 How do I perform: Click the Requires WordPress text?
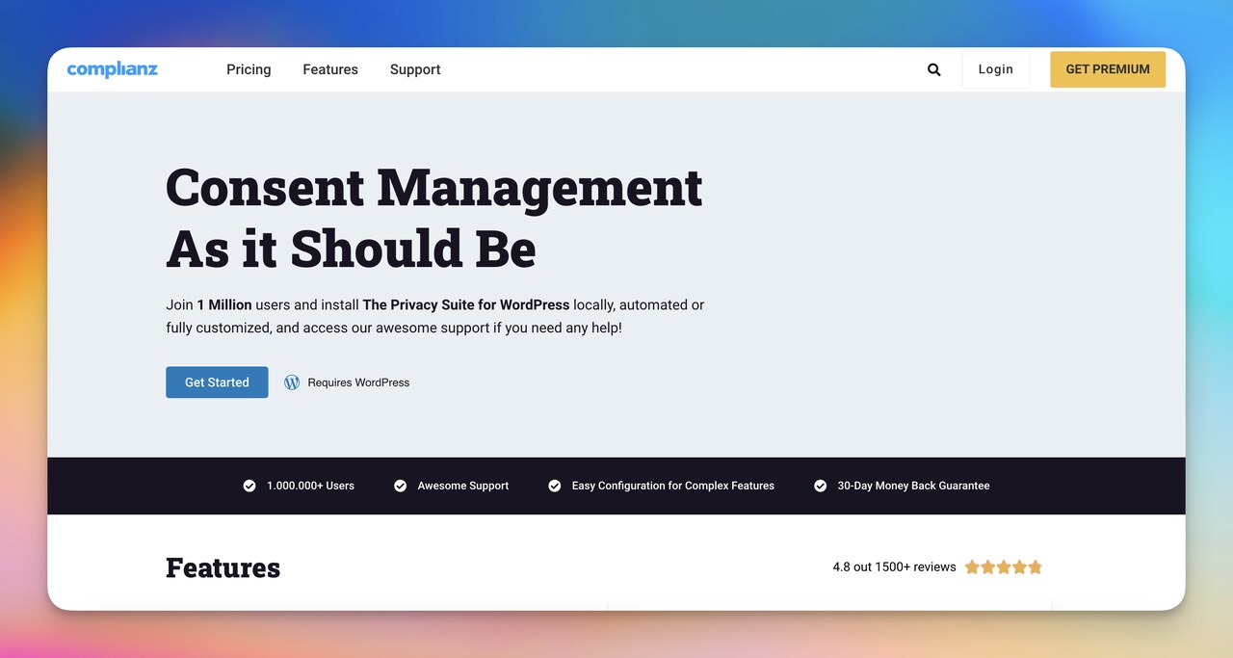tap(358, 382)
